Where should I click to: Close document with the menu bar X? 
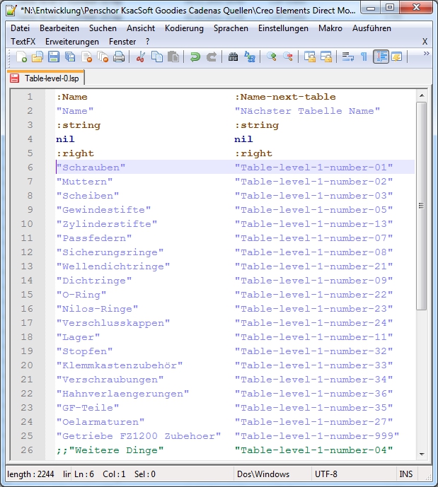(x=425, y=42)
